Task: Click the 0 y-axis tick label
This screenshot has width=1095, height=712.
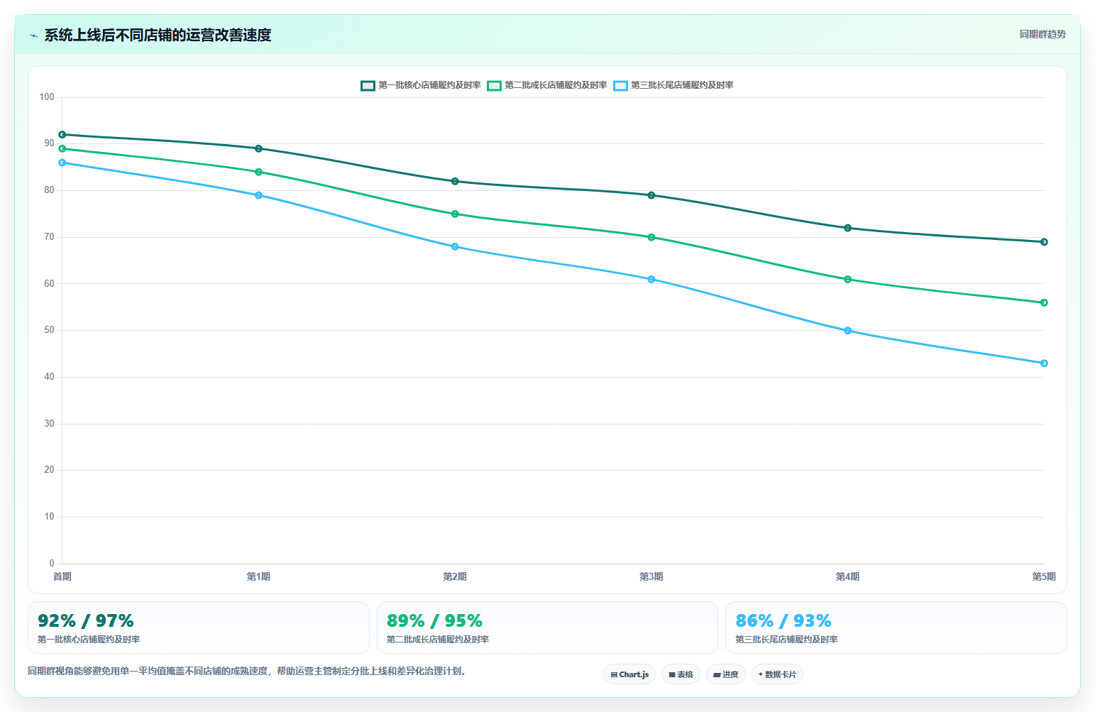Action: 52,564
